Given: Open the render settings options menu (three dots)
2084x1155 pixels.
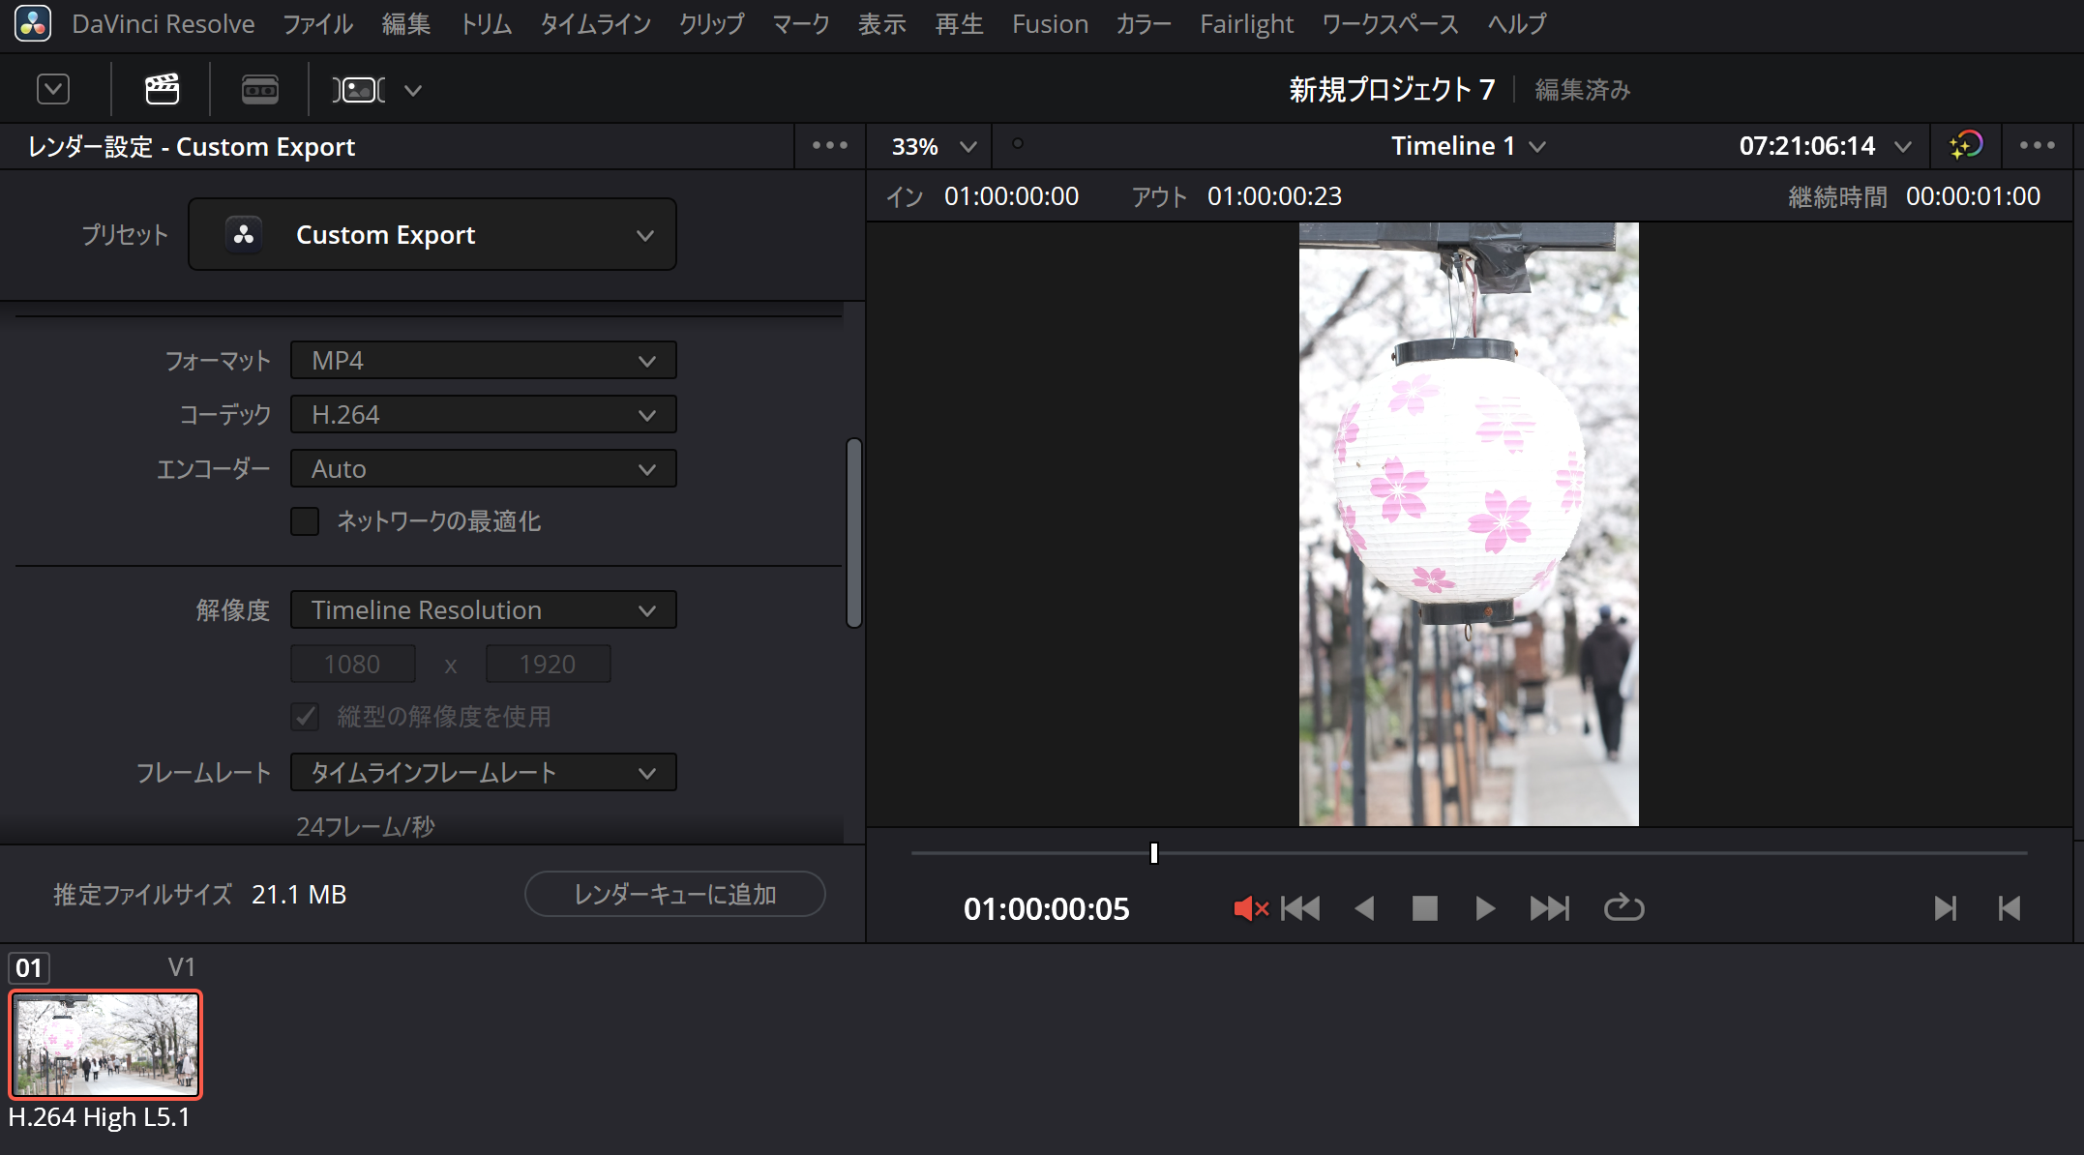Looking at the screenshot, I should (x=829, y=145).
